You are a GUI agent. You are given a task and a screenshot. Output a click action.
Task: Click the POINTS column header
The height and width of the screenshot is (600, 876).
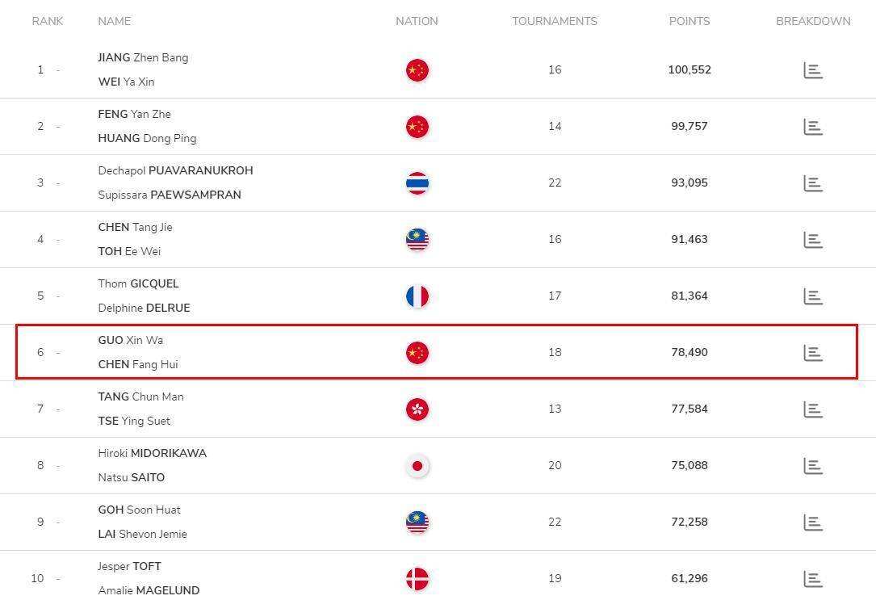pyautogui.click(x=689, y=21)
